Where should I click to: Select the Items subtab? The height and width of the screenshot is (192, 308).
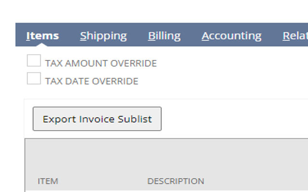(x=42, y=36)
